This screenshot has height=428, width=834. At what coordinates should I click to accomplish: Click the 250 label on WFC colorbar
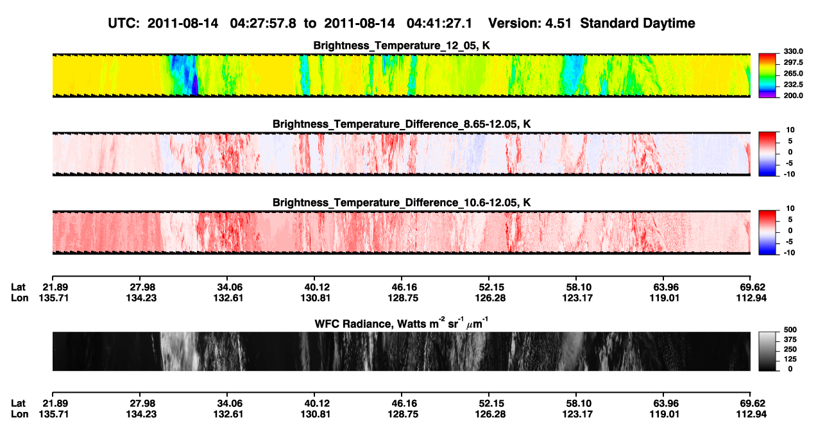tap(790, 349)
